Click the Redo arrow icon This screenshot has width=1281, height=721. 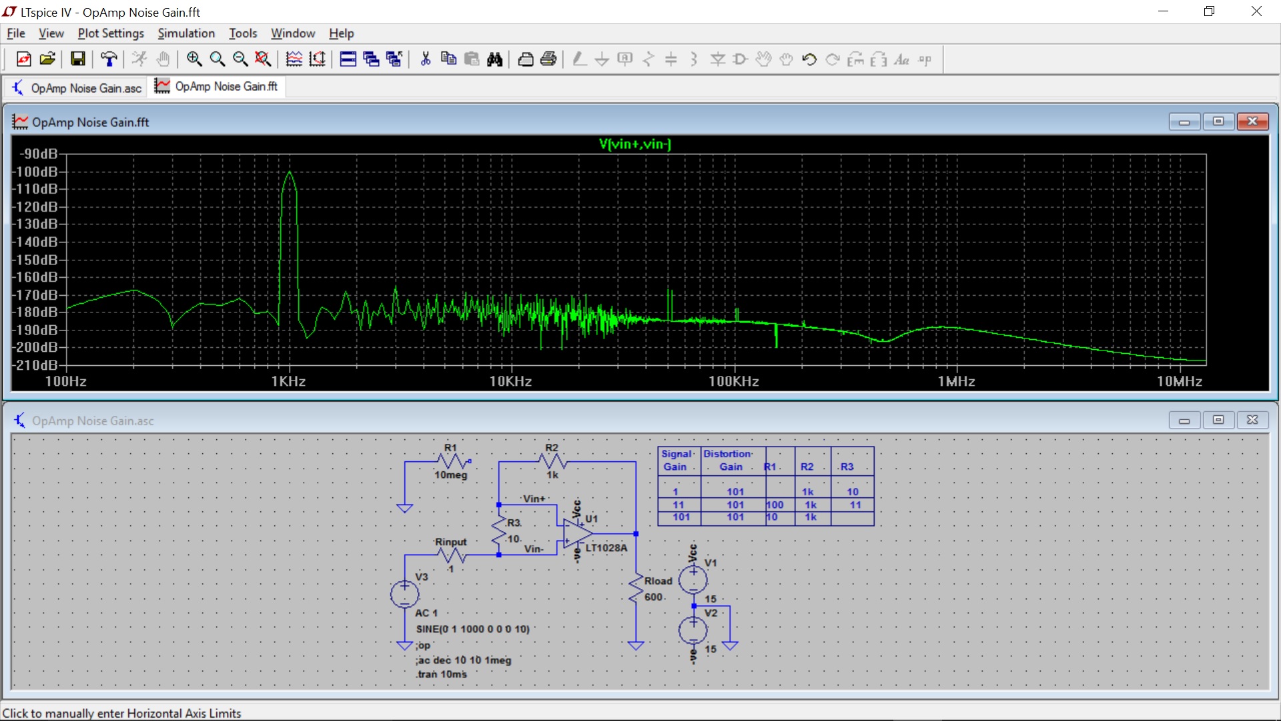pyautogui.click(x=833, y=59)
